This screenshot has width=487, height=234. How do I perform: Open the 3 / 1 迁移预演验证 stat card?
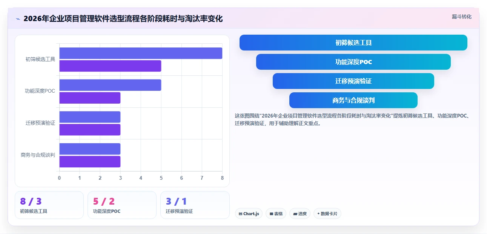click(x=195, y=205)
